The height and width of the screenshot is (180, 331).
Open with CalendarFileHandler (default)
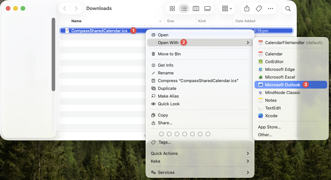[x=291, y=43]
